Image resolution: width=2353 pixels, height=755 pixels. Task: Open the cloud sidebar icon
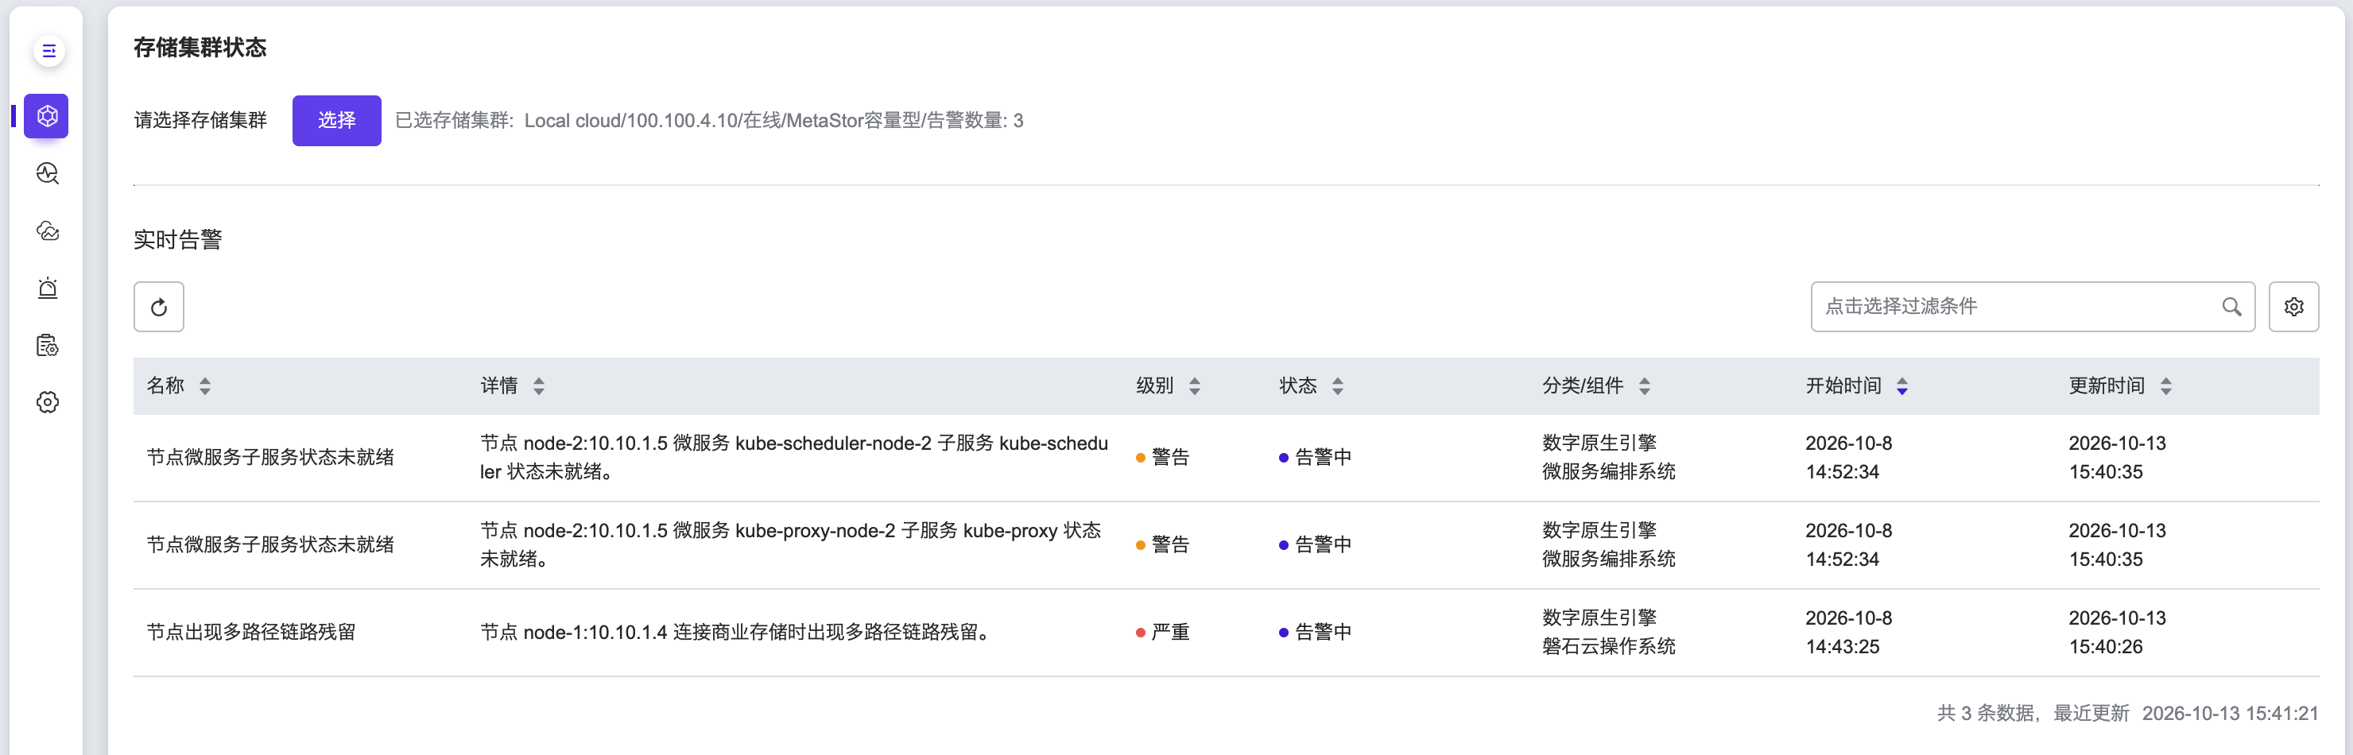(x=48, y=231)
